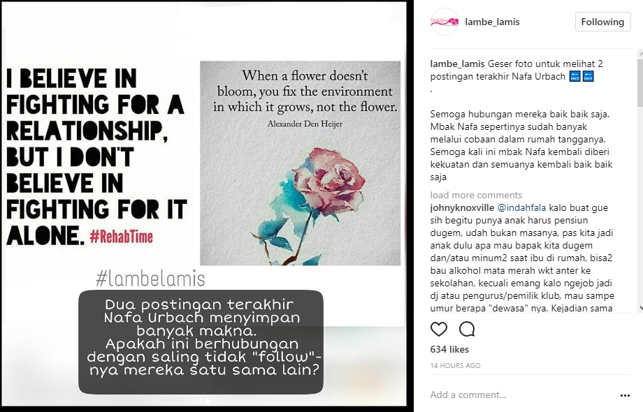This screenshot has height=412, width=643.
Task: Click the rose quote image
Action: click(300, 163)
